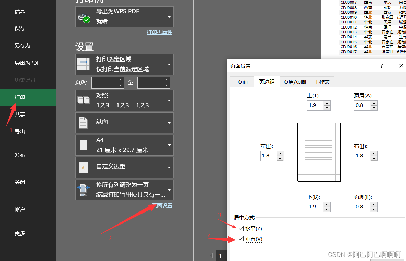Switch to the 页眉/页脚 tab
Screen dimensions: 406x261
(294, 82)
